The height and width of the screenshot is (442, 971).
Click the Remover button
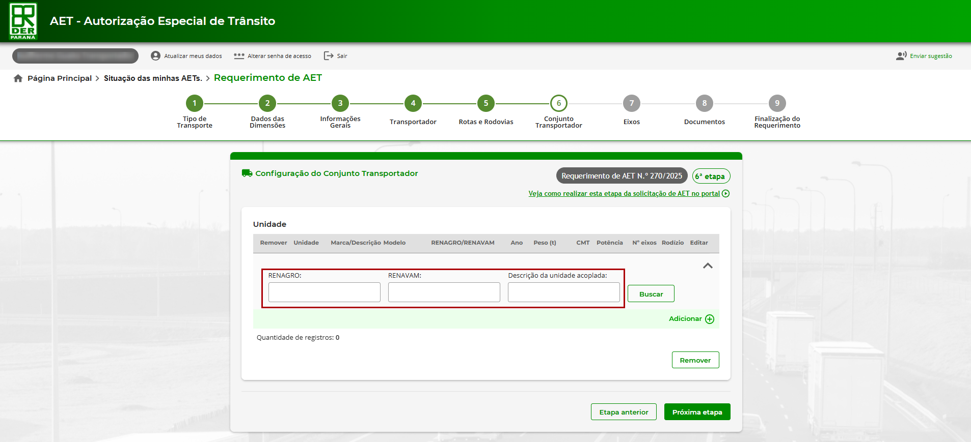tap(695, 360)
